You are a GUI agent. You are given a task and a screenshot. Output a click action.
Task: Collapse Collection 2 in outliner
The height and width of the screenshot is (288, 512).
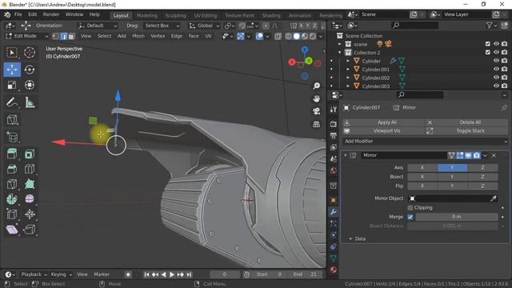(x=339, y=52)
